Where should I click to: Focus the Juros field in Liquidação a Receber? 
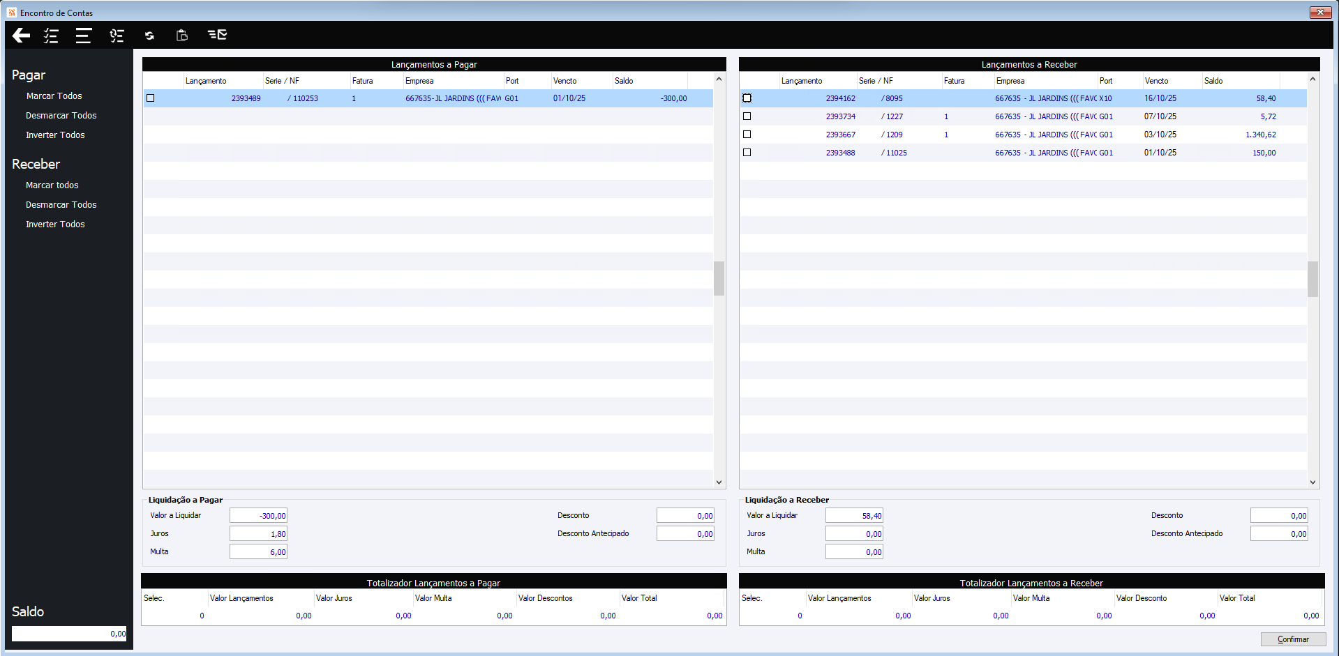(854, 534)
